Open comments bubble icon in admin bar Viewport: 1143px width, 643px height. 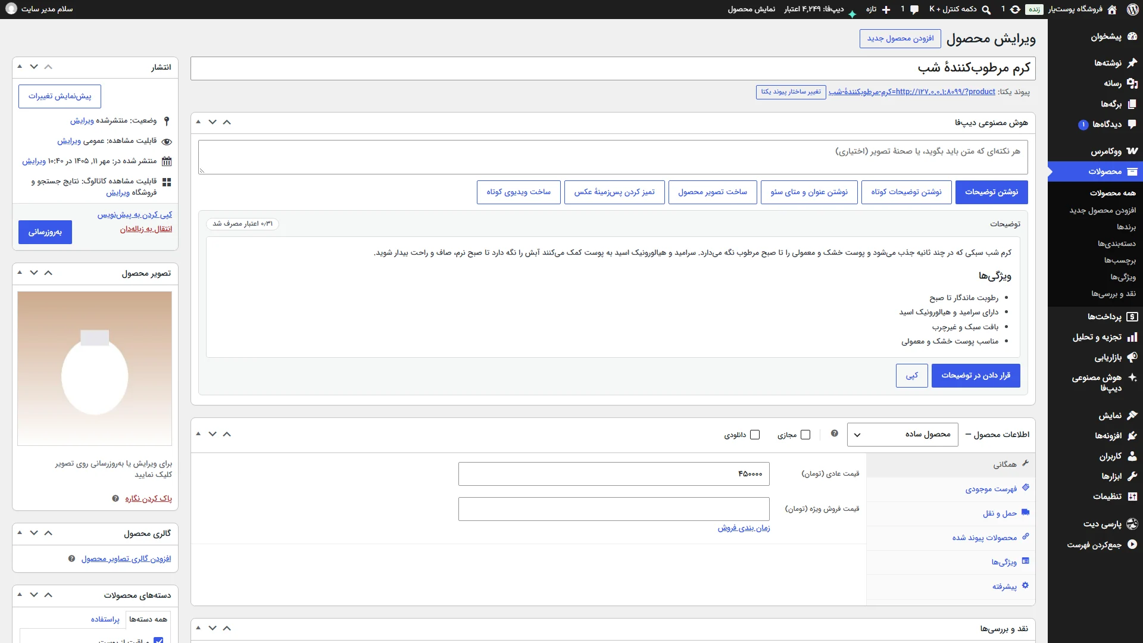[x=914, y=10]
